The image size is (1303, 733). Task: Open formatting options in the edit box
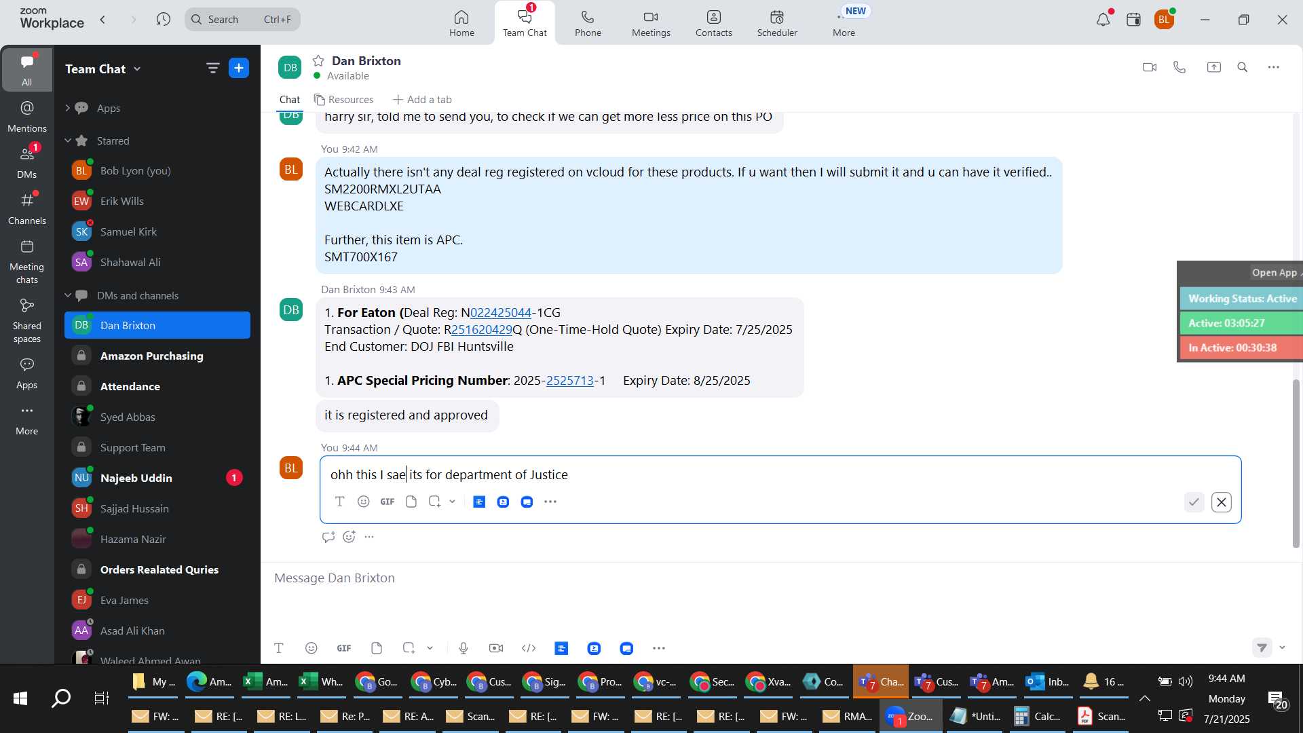coord(340,502)
